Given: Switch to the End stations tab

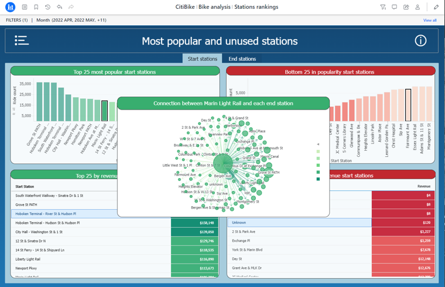Looking at the screenshot, I should (x=242, y=59).
